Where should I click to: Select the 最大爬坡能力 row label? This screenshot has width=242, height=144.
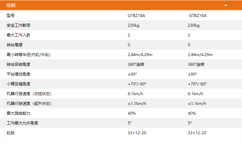(19, 113)
